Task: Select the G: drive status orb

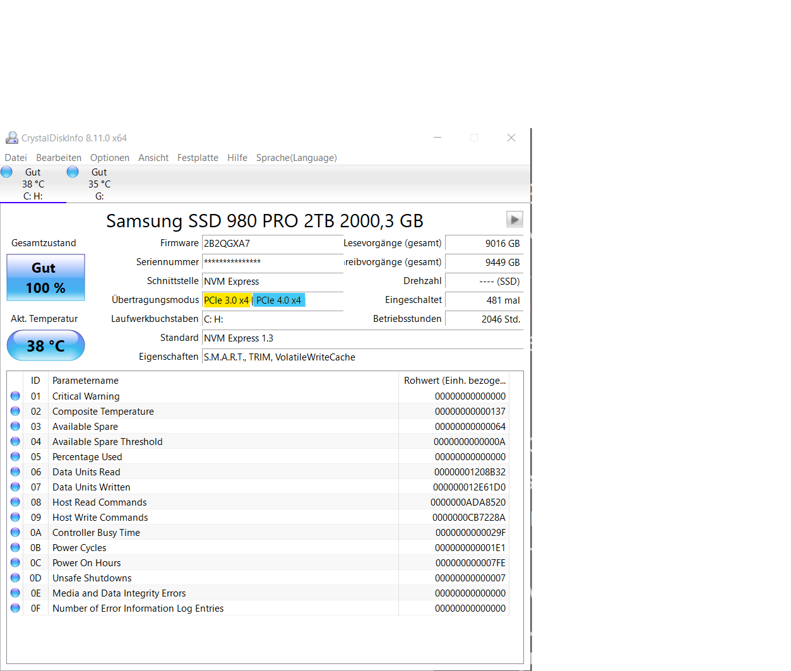Action: 73,172
